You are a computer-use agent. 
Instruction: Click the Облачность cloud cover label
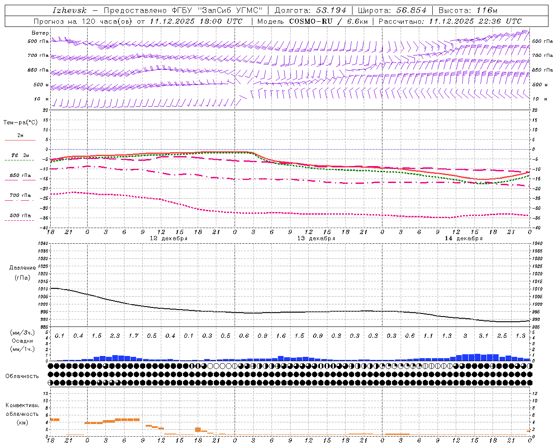[22, 376]
